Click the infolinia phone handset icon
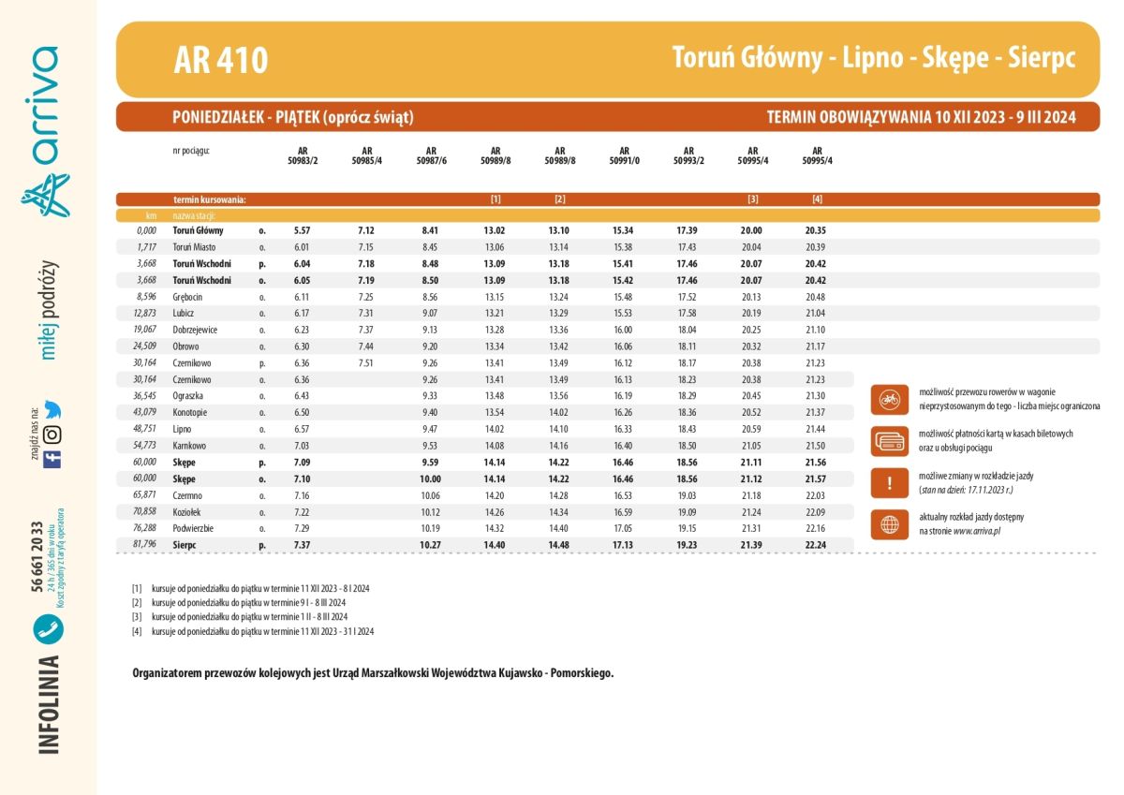Viewport: 1124px width, 795px height. (48, 629)
